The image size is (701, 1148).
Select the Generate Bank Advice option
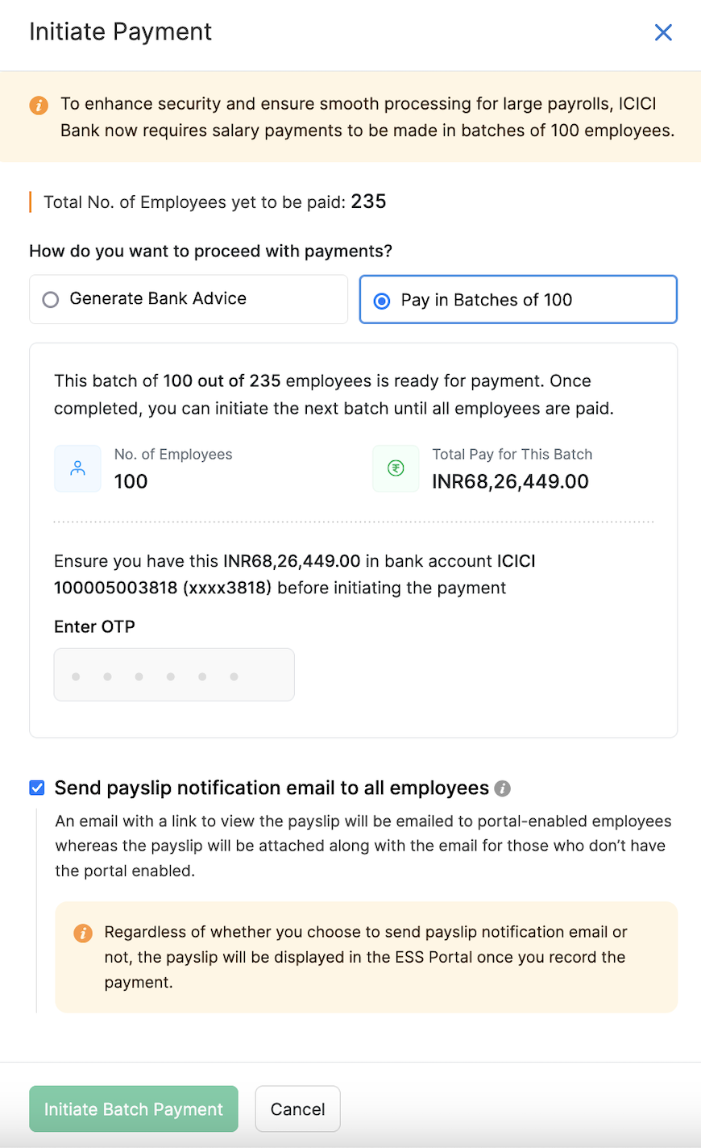coord(188,299)
